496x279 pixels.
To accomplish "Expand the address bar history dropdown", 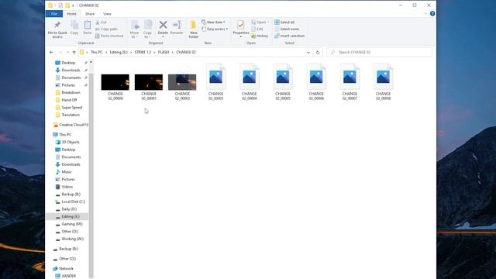I will [308, 52].
